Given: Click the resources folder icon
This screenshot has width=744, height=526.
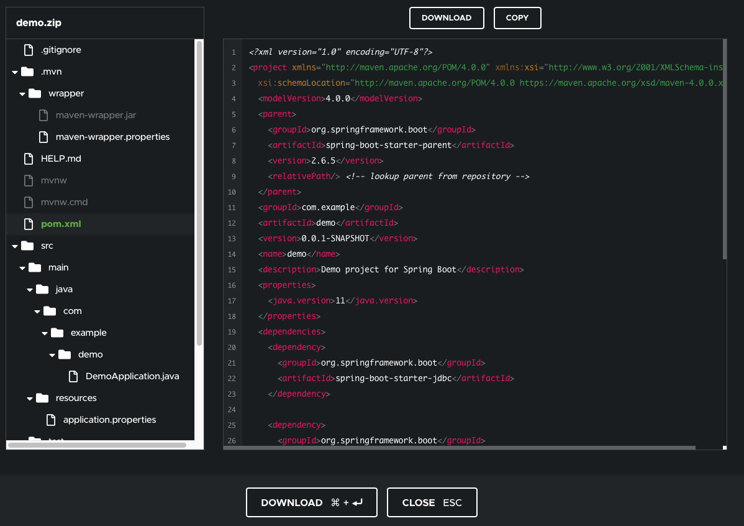Looking at the screenshot, I should pos(43,397).
